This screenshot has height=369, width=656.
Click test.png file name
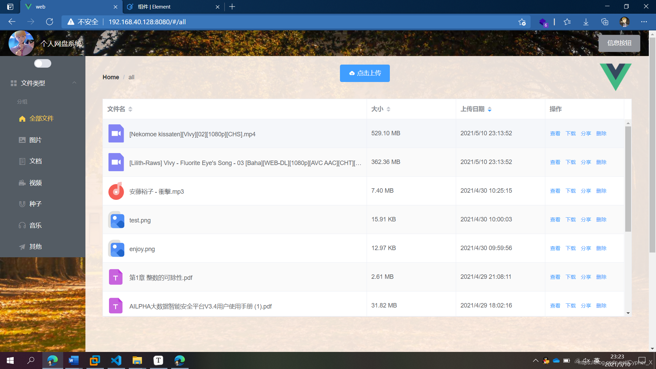click(x=140, y=220)
